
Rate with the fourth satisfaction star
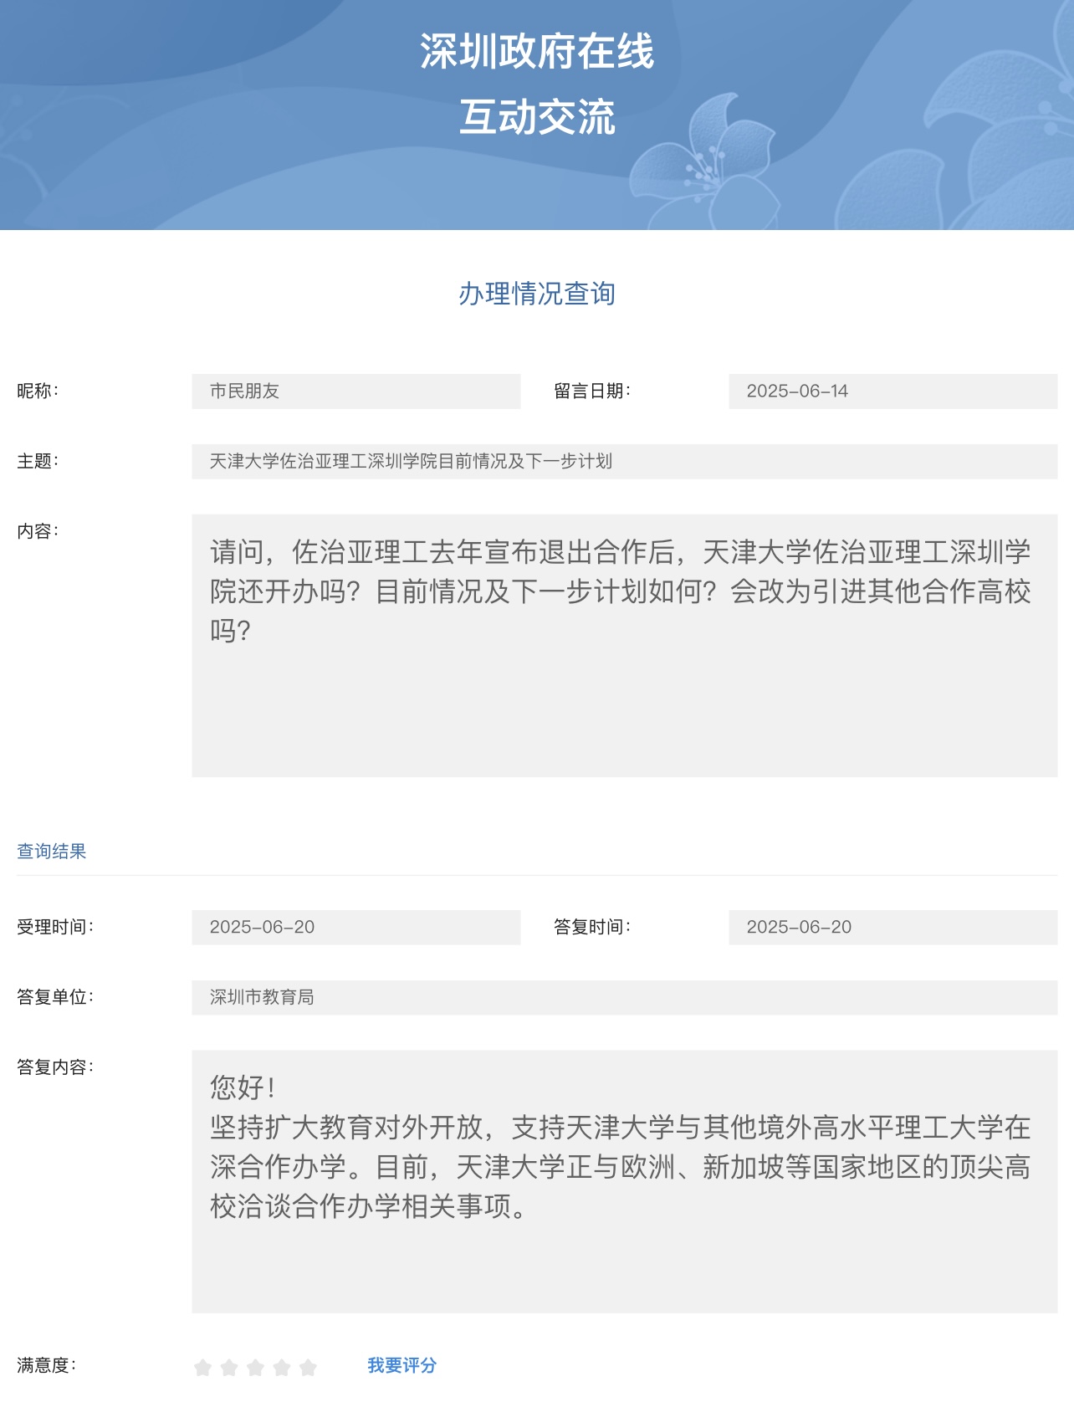(282, 1367)
